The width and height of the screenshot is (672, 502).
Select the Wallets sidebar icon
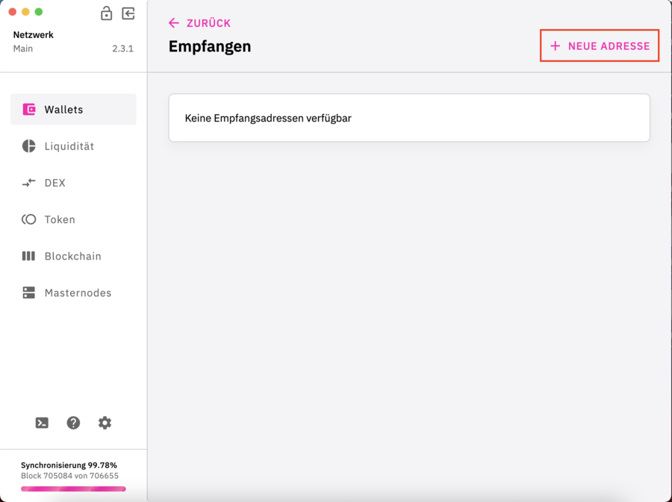(29, 109)
